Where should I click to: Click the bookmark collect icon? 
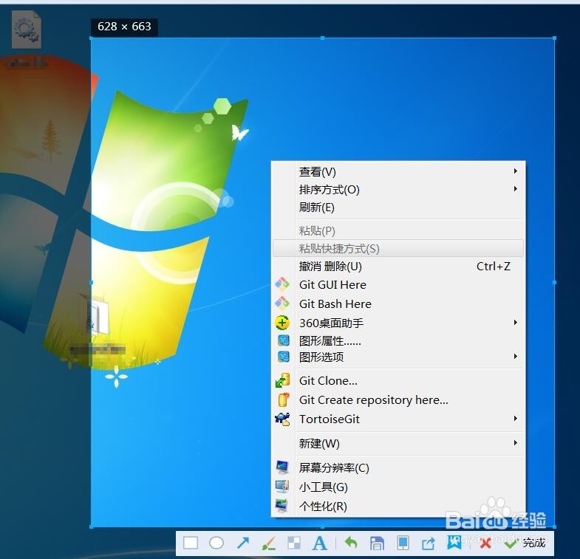454,543
